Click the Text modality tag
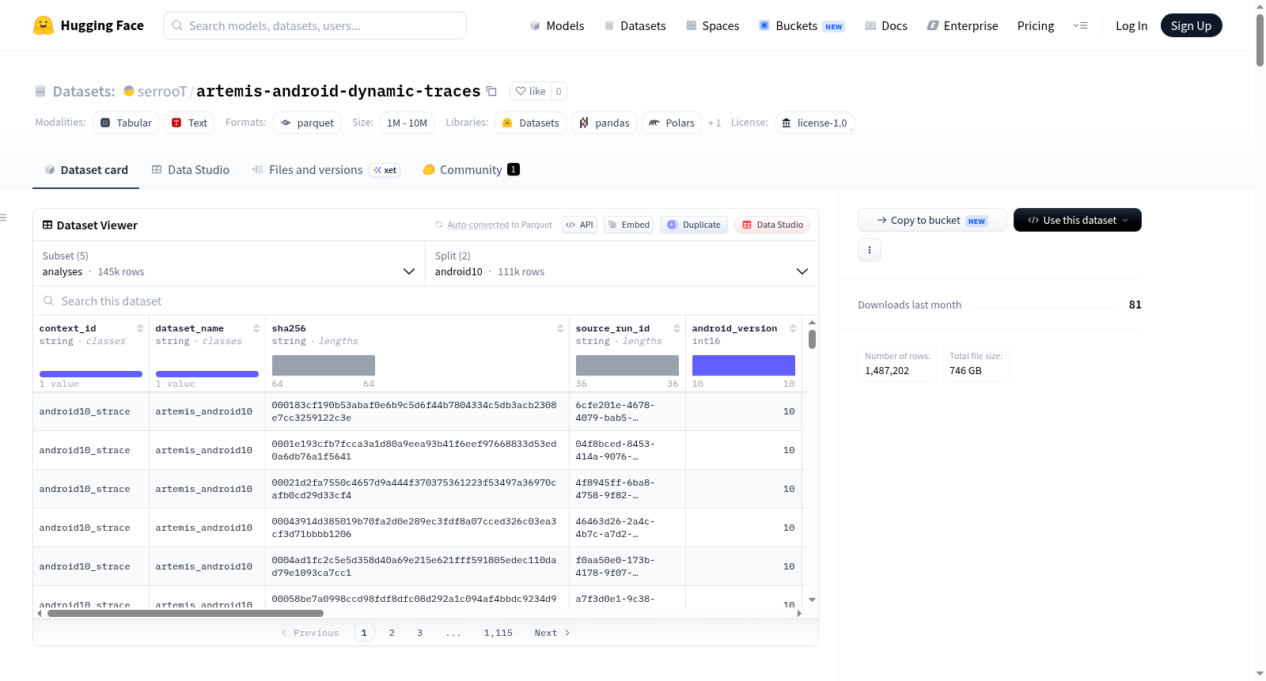 click(x=189, y=123)
